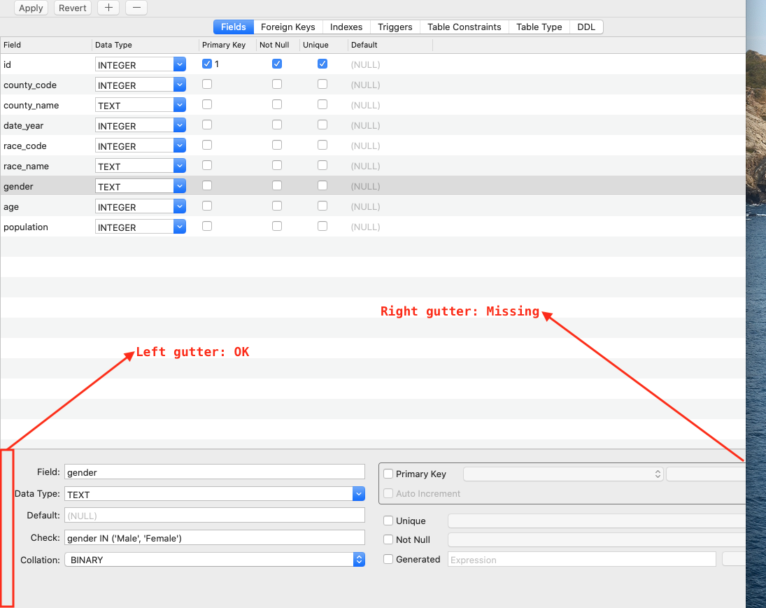
Task: Open the county_code data type dropdown chevron
Action: tap(180, 84)
